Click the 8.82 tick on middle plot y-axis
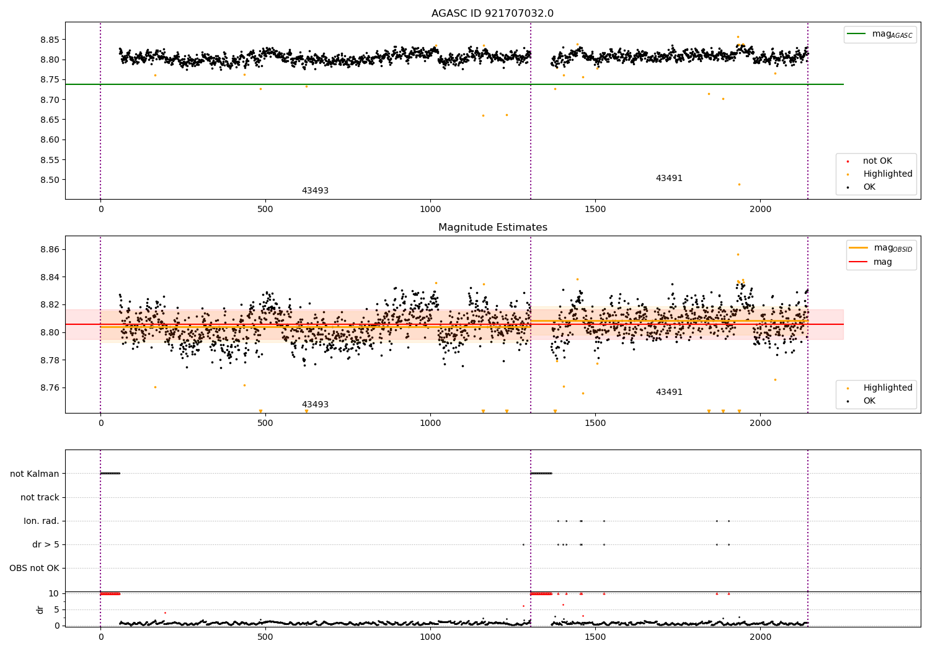 (x=50, y=305)
